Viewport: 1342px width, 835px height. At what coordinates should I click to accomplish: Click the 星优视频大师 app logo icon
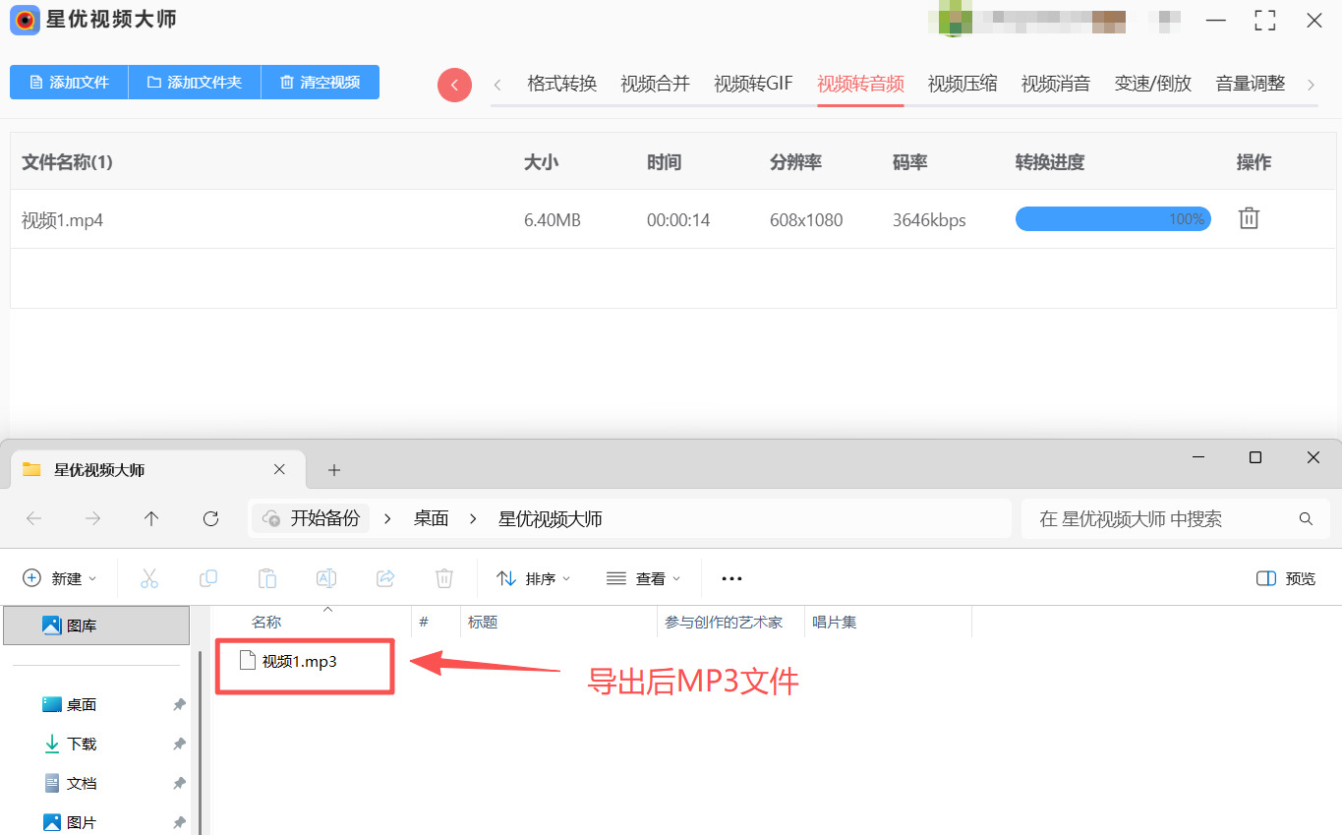[25, 20]
